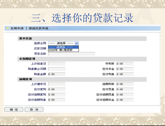This screenshot has width=165, height=126.
Task: Click the 应付逾期利息 field
Action: point(57,99)
